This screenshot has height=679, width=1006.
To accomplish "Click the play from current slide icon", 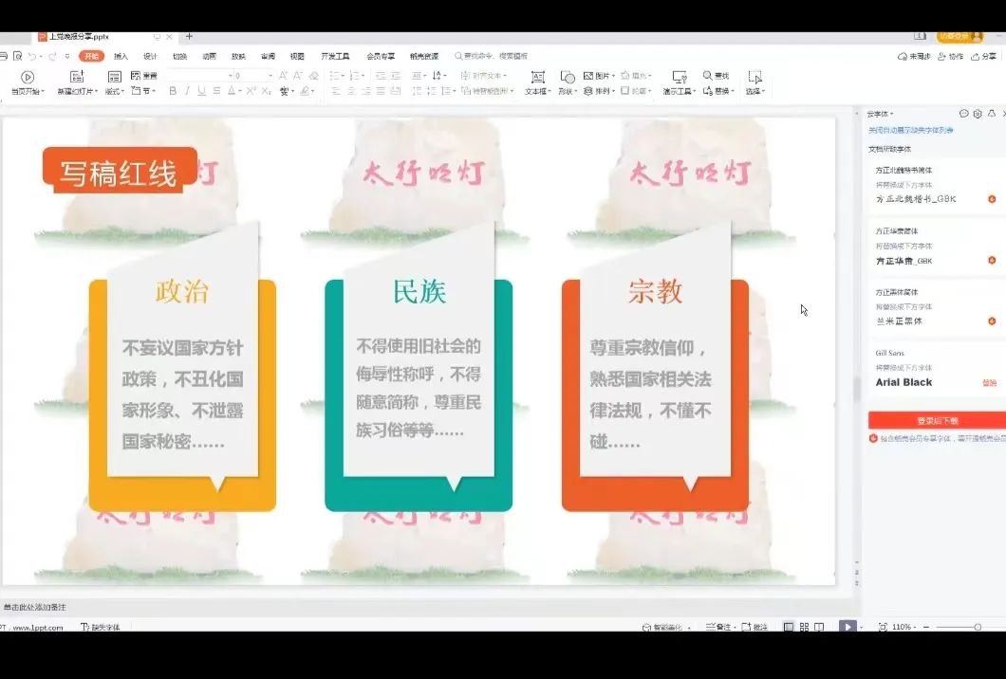I will click(27, 77).
